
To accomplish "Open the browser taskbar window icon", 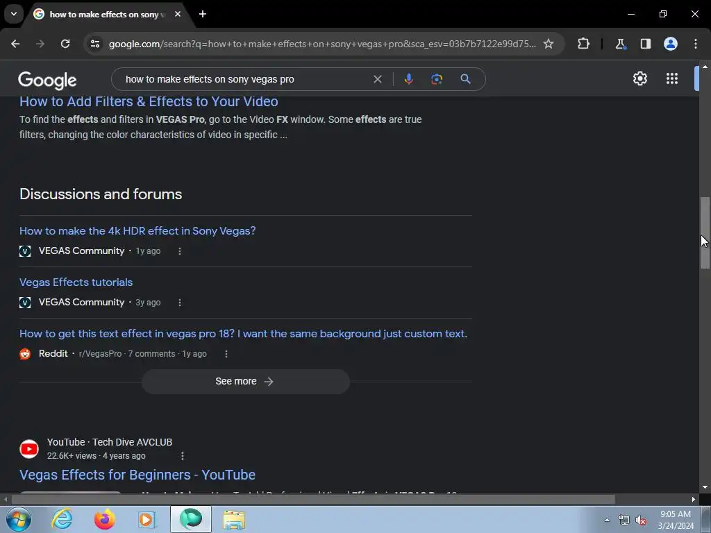I will (191, 519).
